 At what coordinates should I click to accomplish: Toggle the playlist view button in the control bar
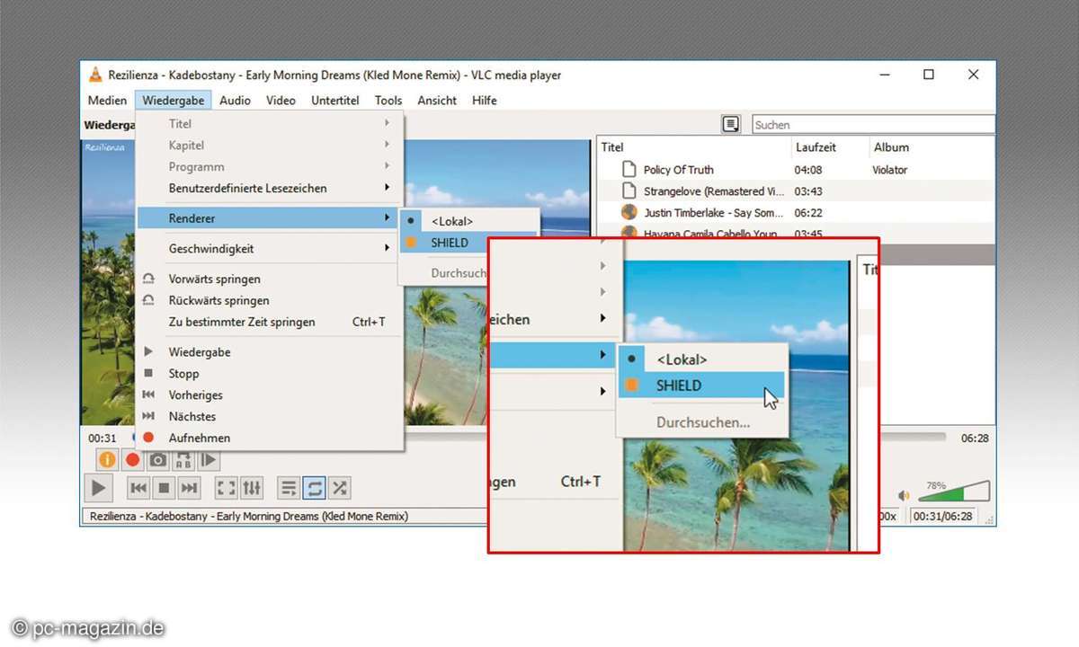point(289,488)
